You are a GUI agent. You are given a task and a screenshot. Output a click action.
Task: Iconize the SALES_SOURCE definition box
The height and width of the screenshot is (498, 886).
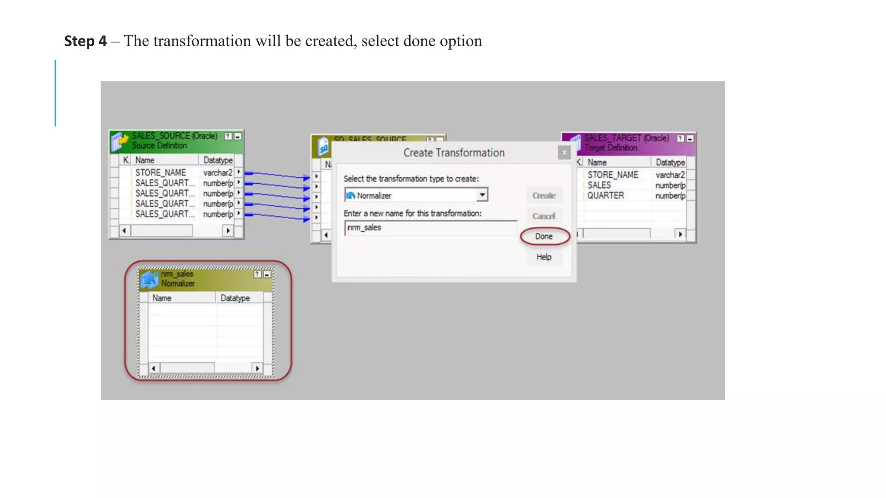(238, 136)
